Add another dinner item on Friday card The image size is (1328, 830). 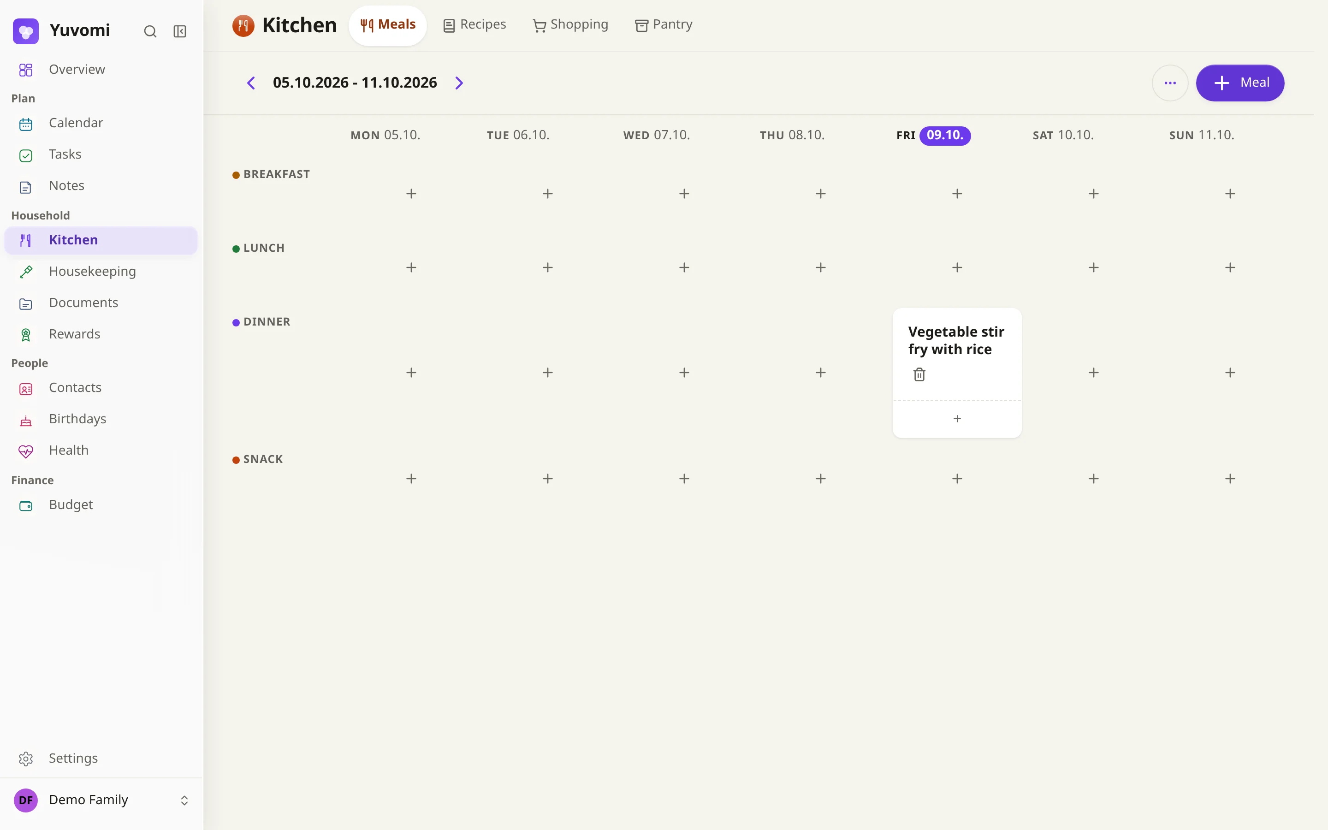tap(957, 419)
